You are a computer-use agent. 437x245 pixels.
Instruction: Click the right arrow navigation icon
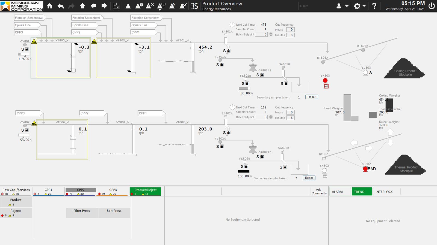click(104, 6)
